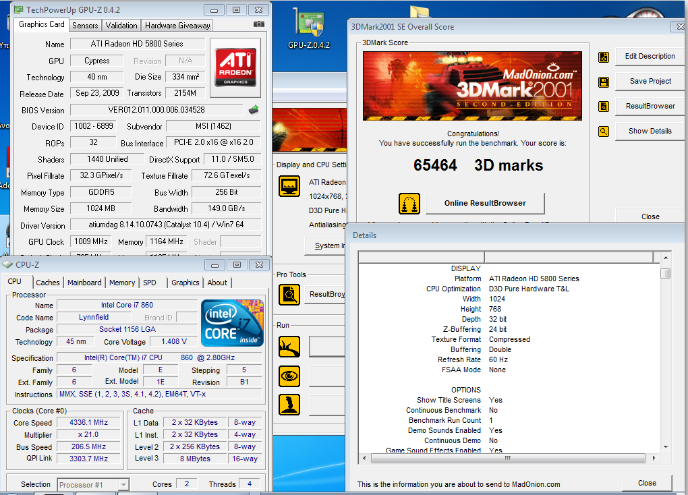Screen dimensions: 688x495
Task: Click the monitor icon in Display and CPU Settings
Action: coord(289,186)
